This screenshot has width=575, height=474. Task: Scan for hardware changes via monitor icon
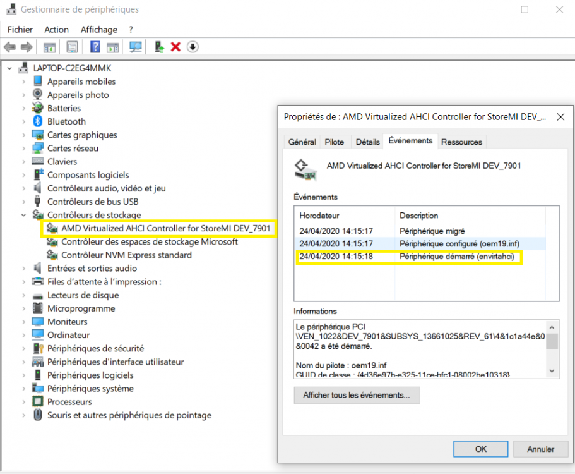[x=135, y=47]
